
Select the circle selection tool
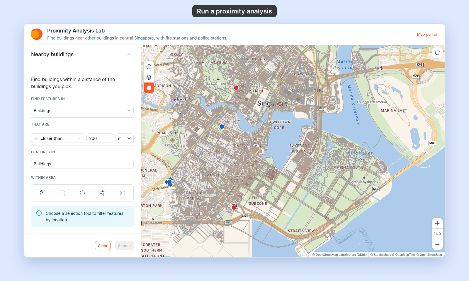point(82,193)
